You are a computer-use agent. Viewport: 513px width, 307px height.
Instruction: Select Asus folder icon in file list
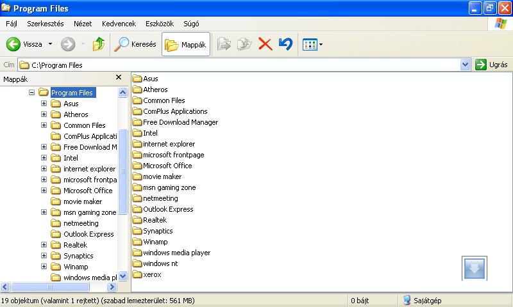[x=137, y=79]
